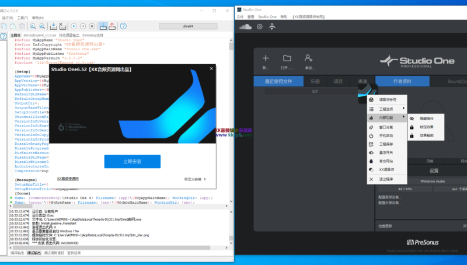
Task: Click the highlighted blue download-arrow toolbar icon
Action: click(x=103, y=26)
